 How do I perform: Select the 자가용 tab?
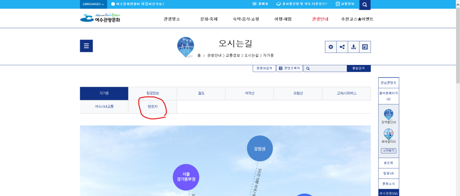(x=104, y=93)
